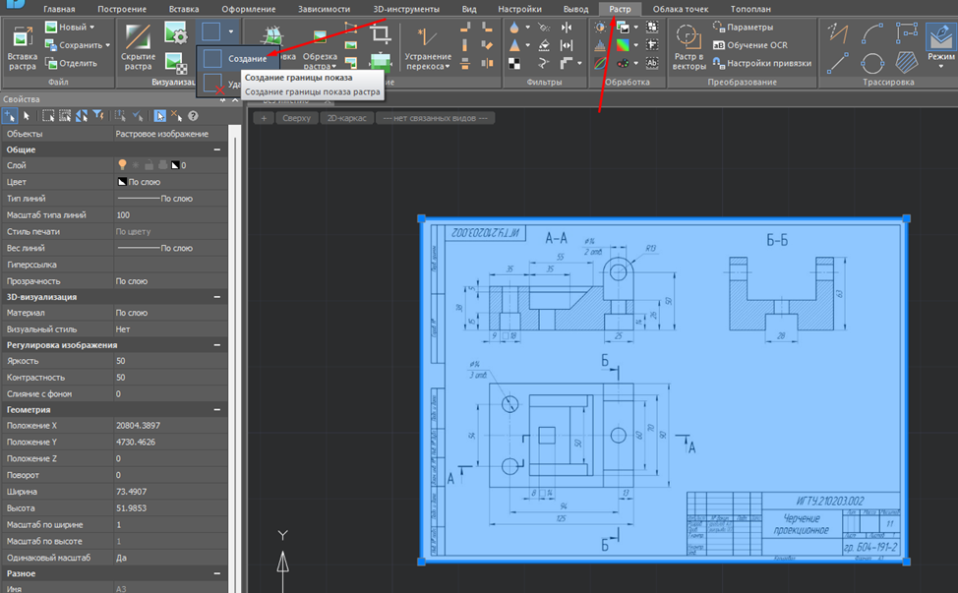
Task: Click the Скрытие растра tool icon
Action: [x=138, y=36]
